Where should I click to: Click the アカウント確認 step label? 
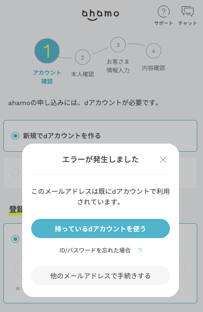47,77
